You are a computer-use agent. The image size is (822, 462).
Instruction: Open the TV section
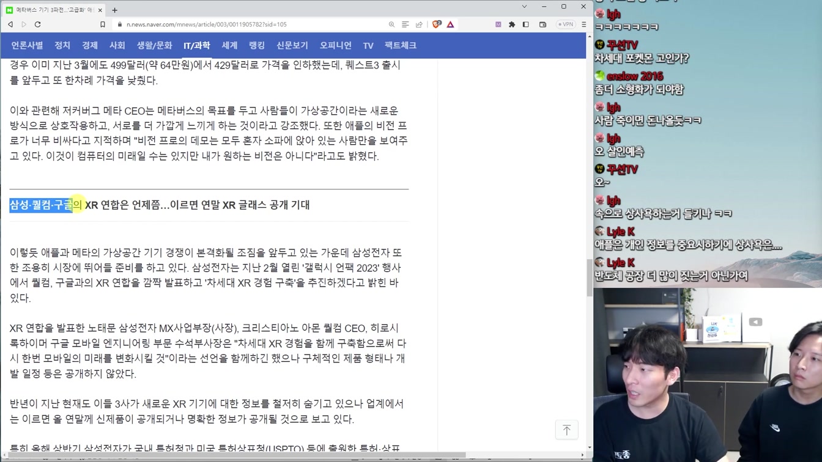tap(368, 45)
